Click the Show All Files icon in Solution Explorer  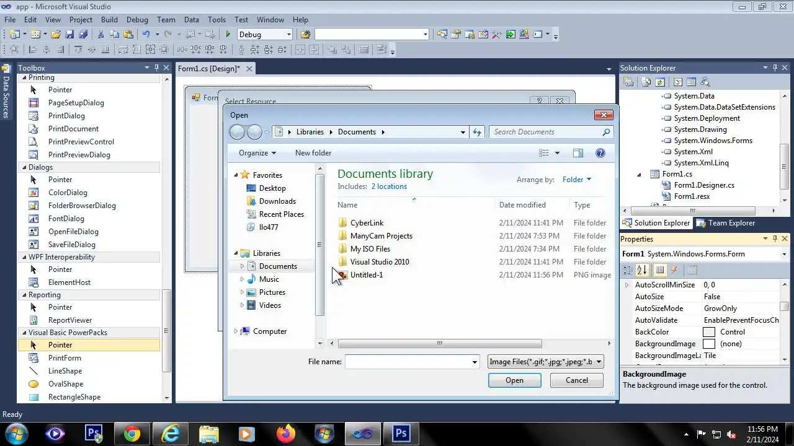[x=646, y=82]
